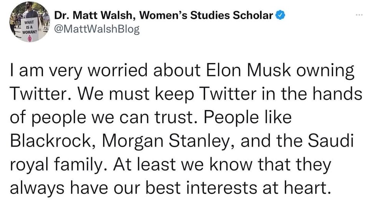Open the @MattWalshBlog handle link
This screenshot has width=369, height=213.
click(x=97, y=29)
